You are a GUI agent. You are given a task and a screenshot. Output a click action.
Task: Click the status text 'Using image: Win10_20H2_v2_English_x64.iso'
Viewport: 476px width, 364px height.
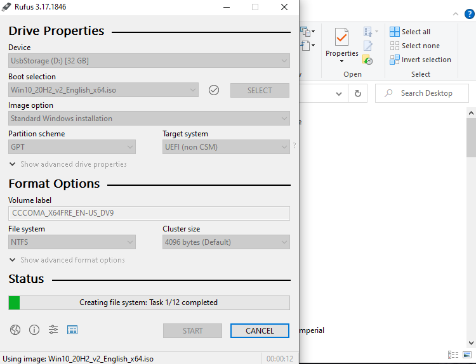[78, 359]
